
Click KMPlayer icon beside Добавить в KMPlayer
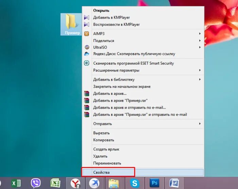86,17
